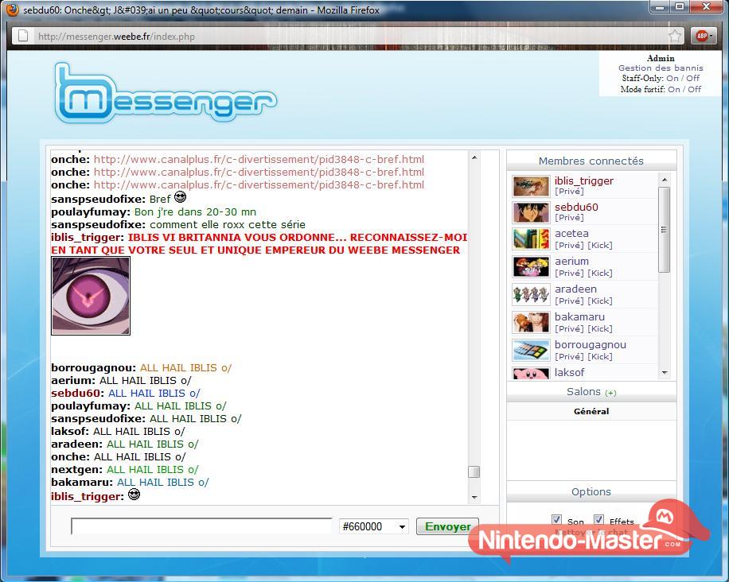The height and width of the screenshot is (582, 729).
Task: Click the member list scrollbar thumb
Action: [x=665, y=230]
